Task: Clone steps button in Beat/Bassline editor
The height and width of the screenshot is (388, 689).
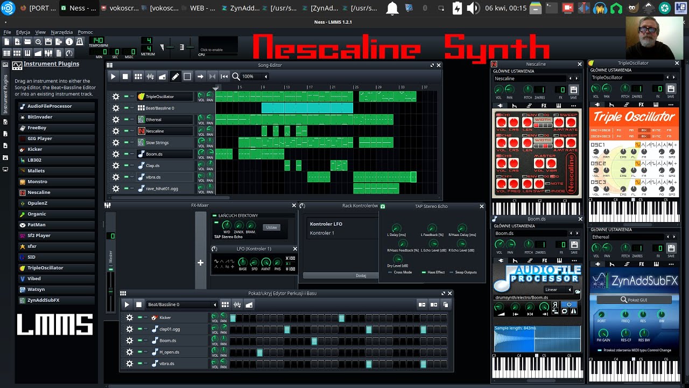Action: (x=446, y=304)
